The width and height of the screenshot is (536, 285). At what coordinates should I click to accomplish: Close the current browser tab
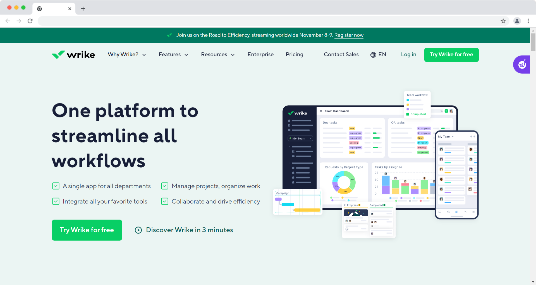tap(70, 9)
